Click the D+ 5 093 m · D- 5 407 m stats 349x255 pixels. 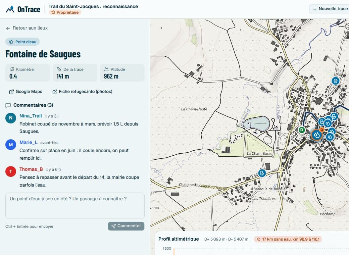coord(226,240)
